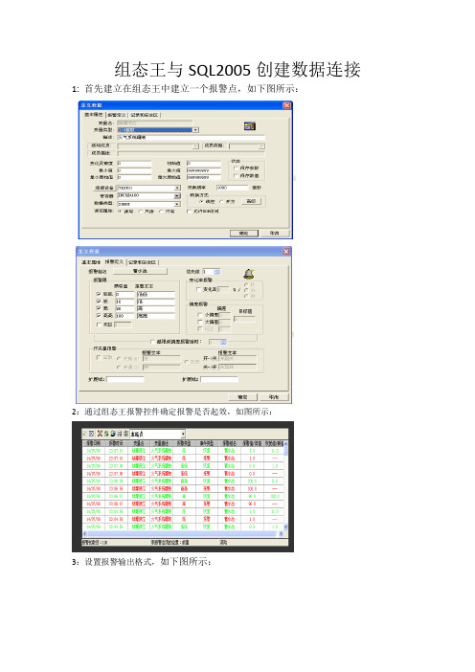Viewport: 475px width, 672px height.
Task: Close the alarm definition dialog
Action: click(286, 252)
